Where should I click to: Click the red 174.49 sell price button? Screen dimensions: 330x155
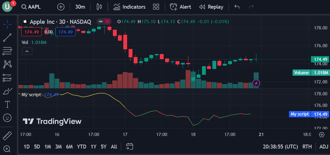[31, 32]
